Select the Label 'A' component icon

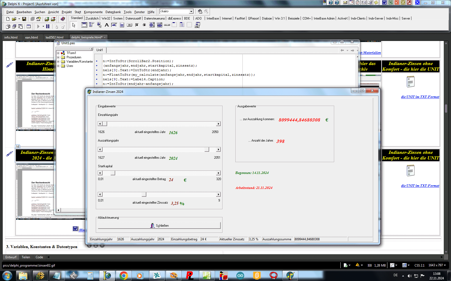click(x=107, y=25)
